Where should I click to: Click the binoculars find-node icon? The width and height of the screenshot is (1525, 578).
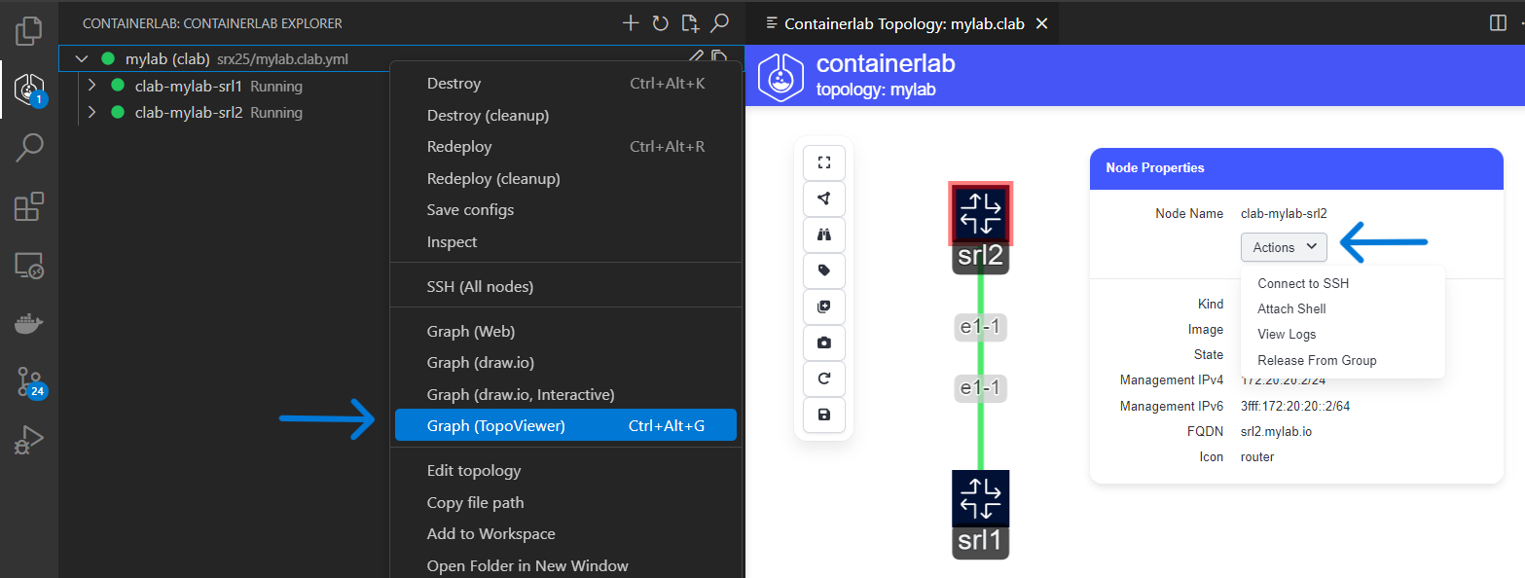823,235
